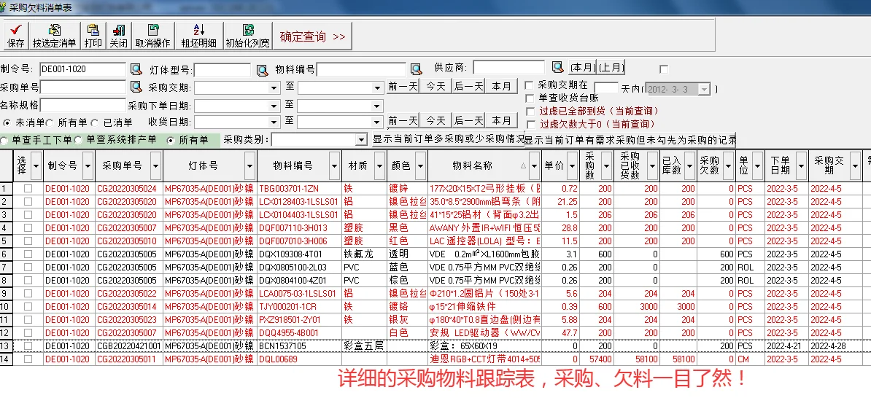Check the select box in row 13
Screen dimensions: 871x398
[x=28, y=346]
